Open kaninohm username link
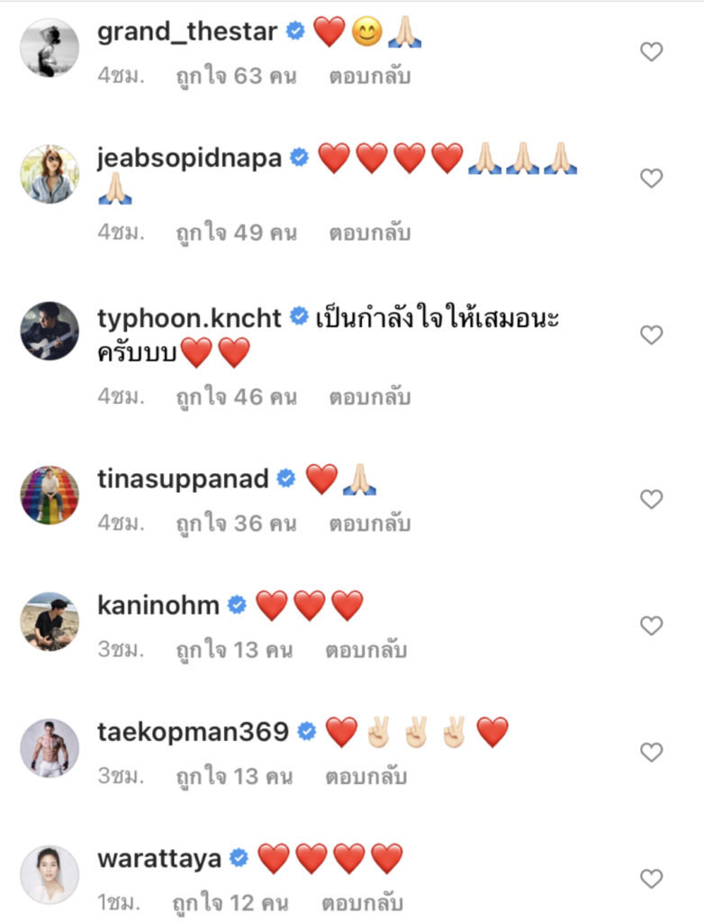The width and height of the screenshot is (704, 923). pyautogui.click(x=158, y=605)
